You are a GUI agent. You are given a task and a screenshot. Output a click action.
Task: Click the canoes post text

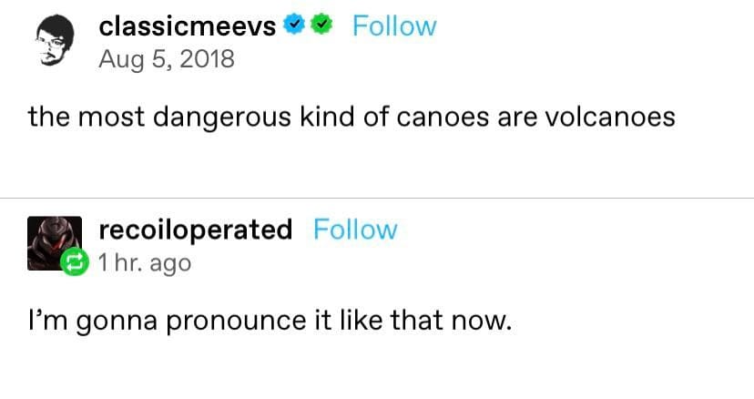tap(351, 118)
